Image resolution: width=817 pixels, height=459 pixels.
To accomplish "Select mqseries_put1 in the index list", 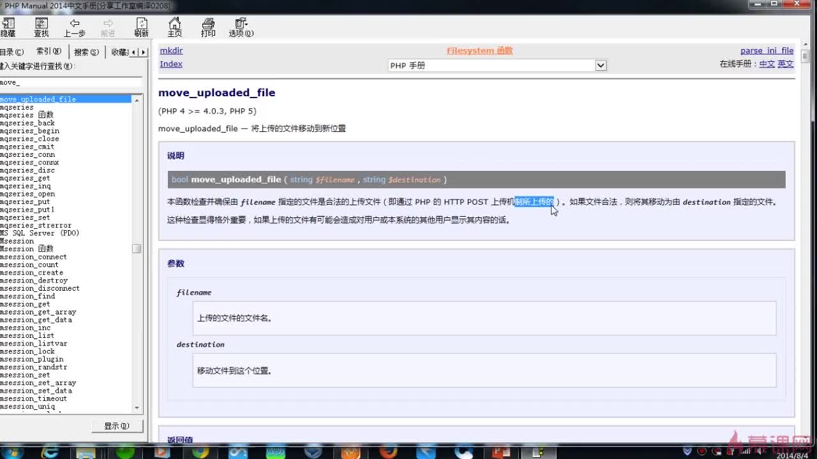I will pyautogui.click(x=27, y=210).
